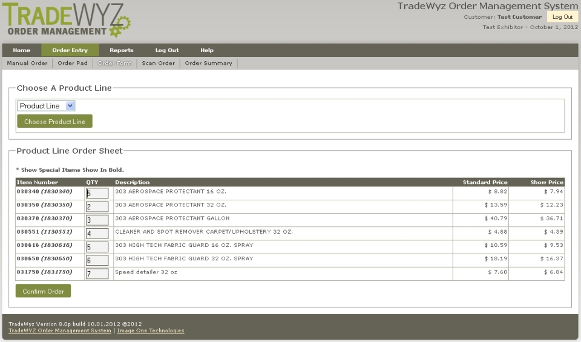
Task: Click the Confirm Order button
Action: click(43, 291)
